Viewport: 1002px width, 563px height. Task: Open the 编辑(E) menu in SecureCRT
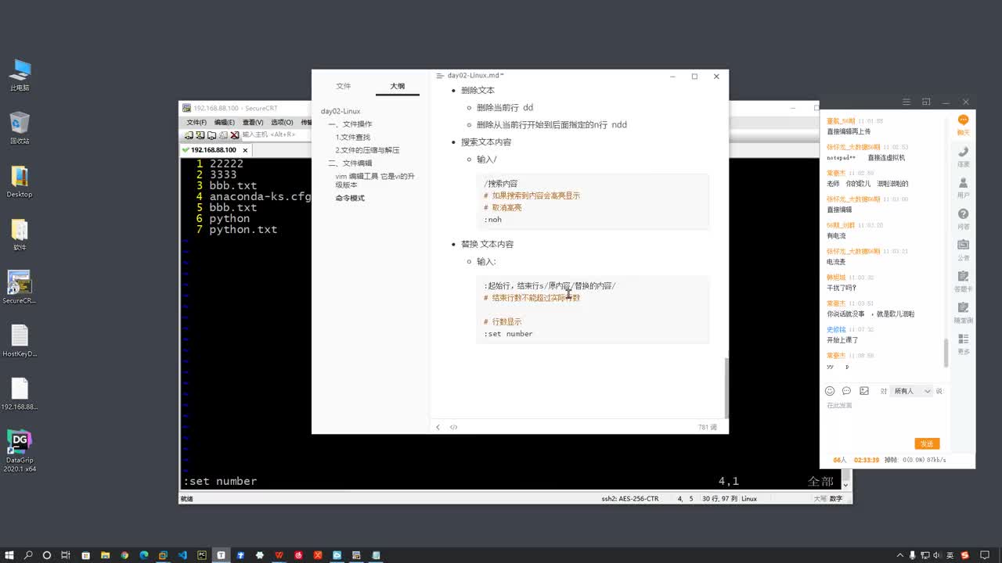pyautogui.click(x=225, y=123)
